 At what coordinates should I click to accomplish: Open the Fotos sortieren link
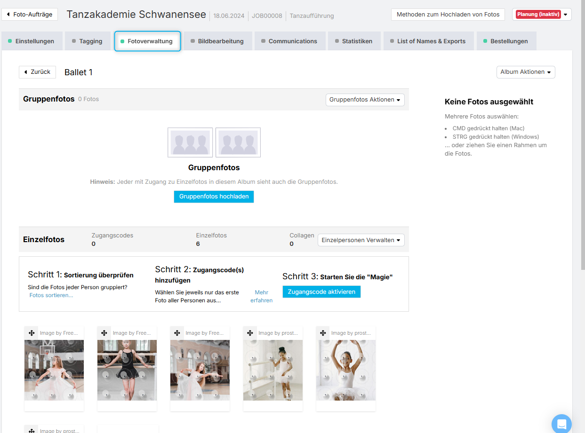51,295
